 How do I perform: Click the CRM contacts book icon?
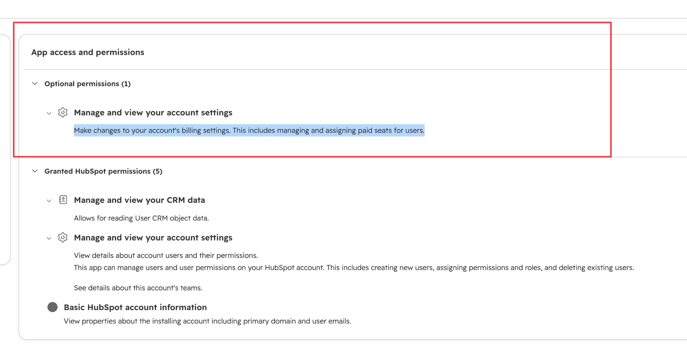coord(63,200)
